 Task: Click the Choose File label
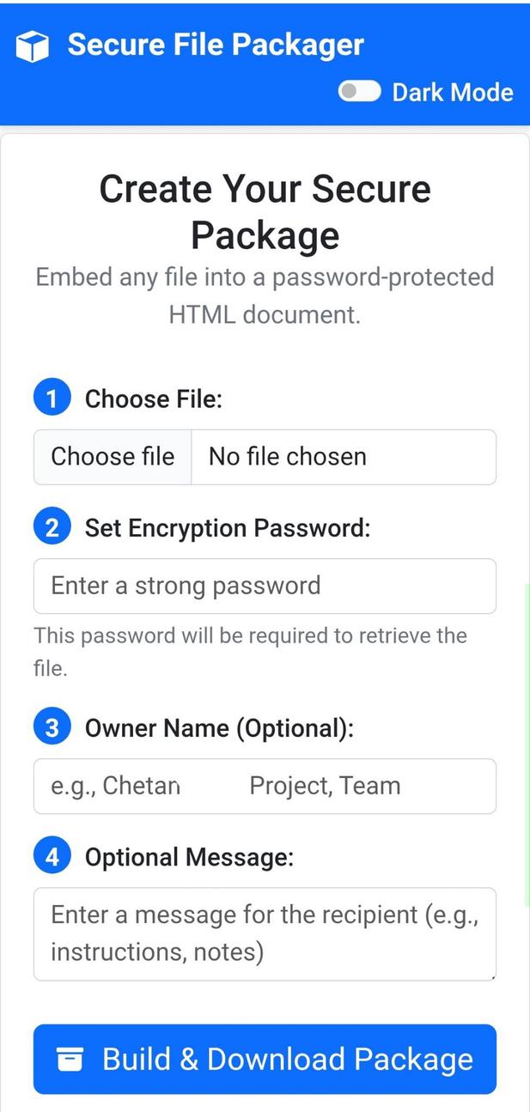point(153,399)
